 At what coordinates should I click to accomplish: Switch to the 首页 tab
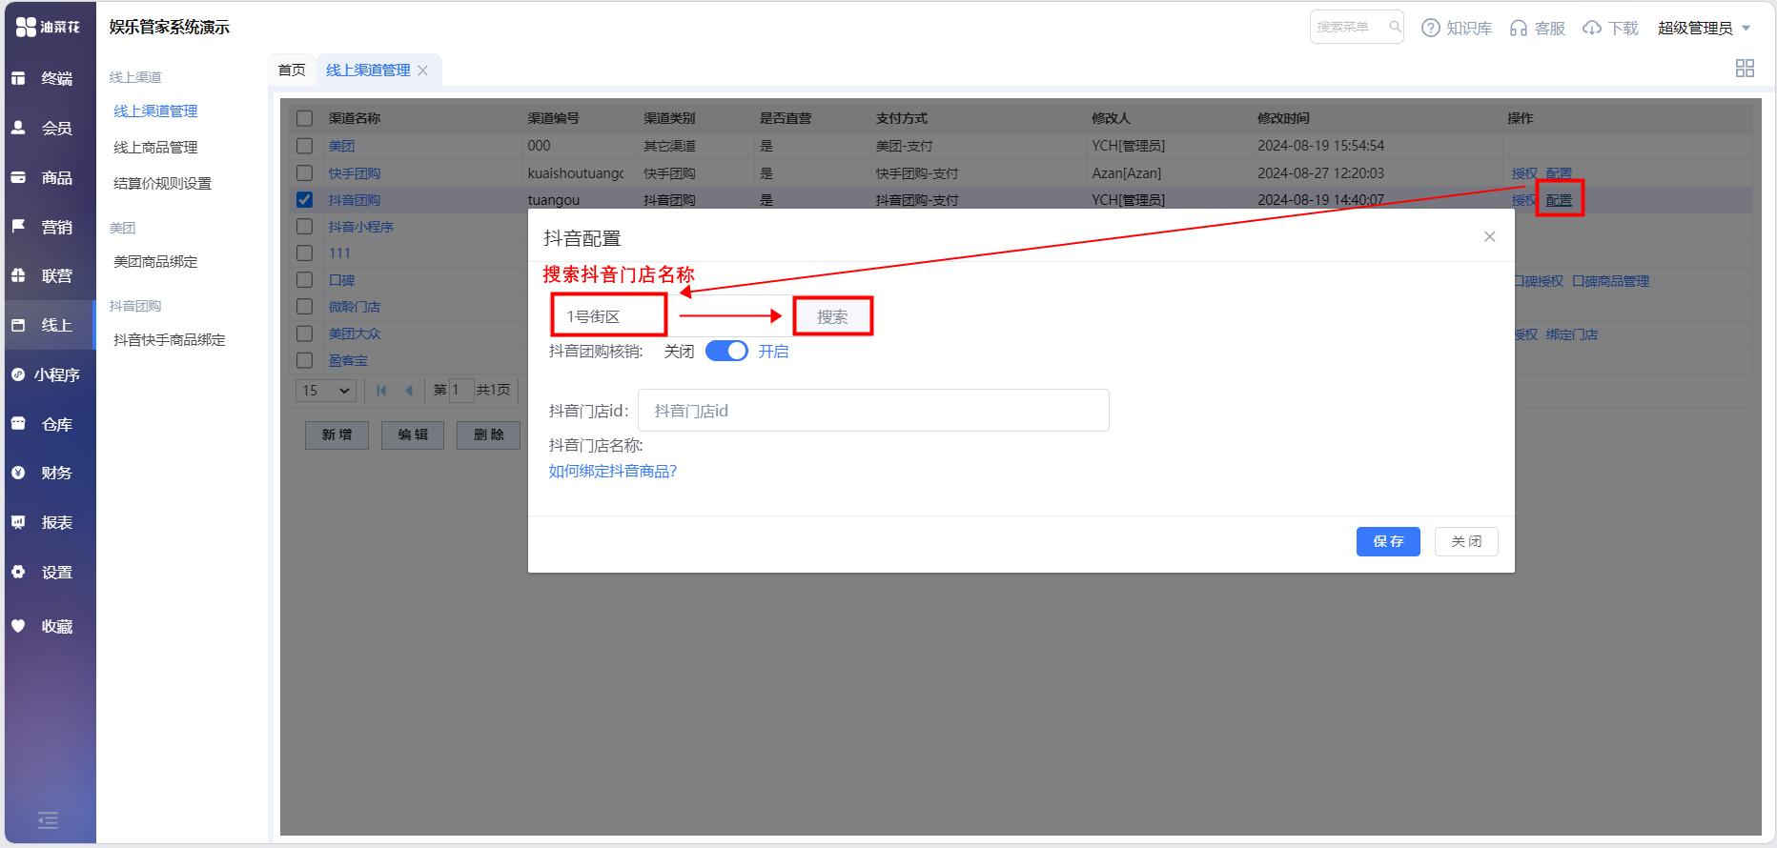click(292, 71)
